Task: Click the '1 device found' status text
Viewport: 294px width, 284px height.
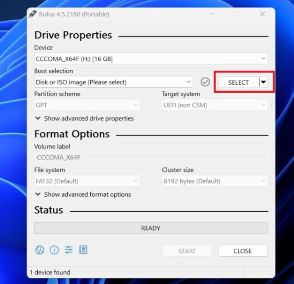Action: point(50,272)
